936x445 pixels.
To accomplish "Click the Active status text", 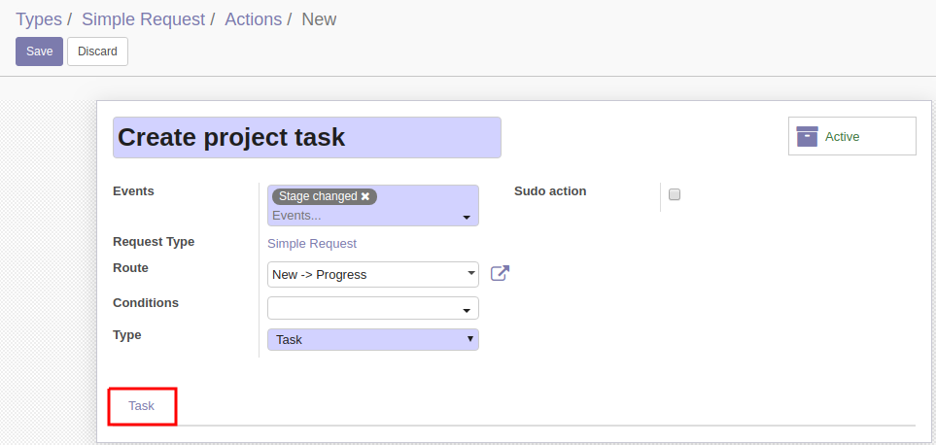I will click(x=843, y=137).
